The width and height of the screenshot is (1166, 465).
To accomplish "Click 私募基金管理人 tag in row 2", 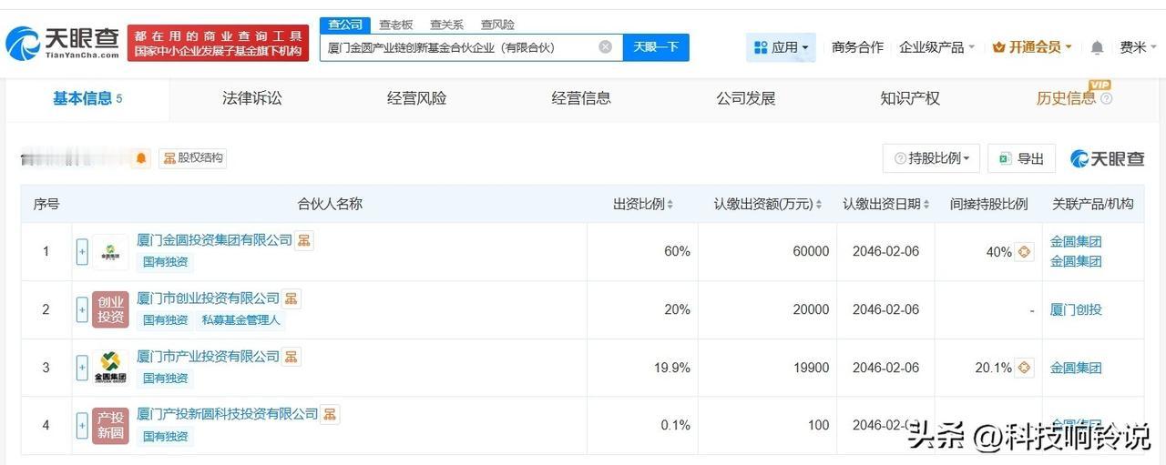I will click(x=240, y=320).
